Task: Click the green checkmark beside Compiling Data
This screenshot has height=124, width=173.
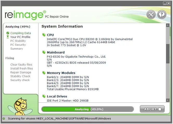Action: tap(8, 33)
